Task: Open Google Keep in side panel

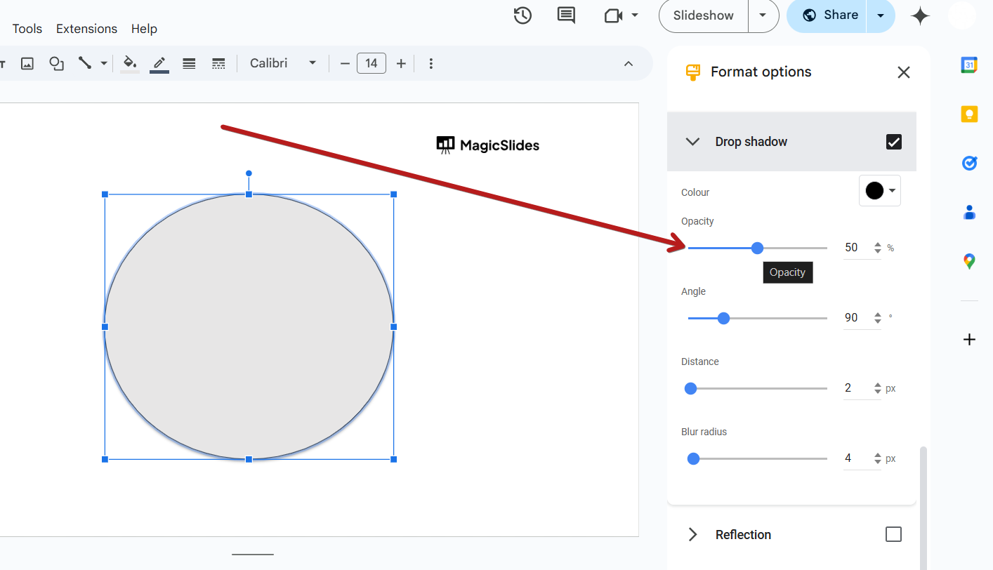Action: point(969,114)
